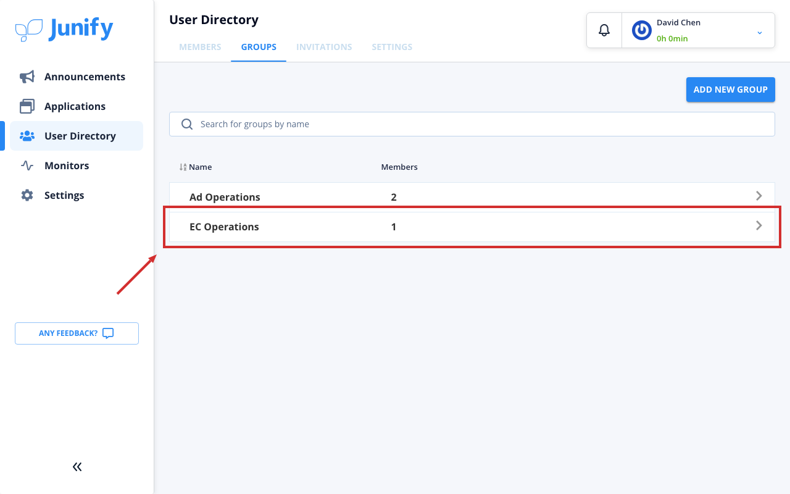Click the search magnifier icon

coord(187,124)
